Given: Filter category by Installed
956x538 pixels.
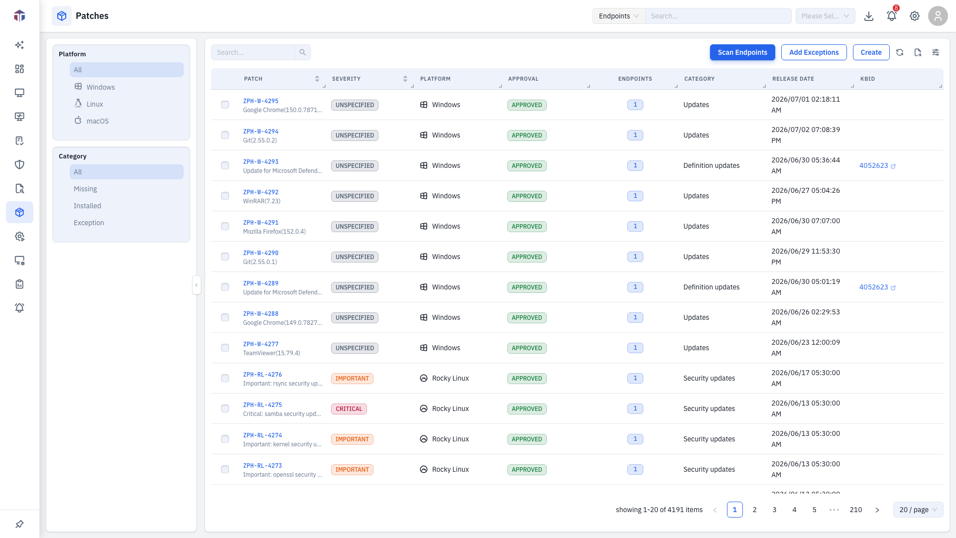Looking at the screenshot, I should 126,206.
